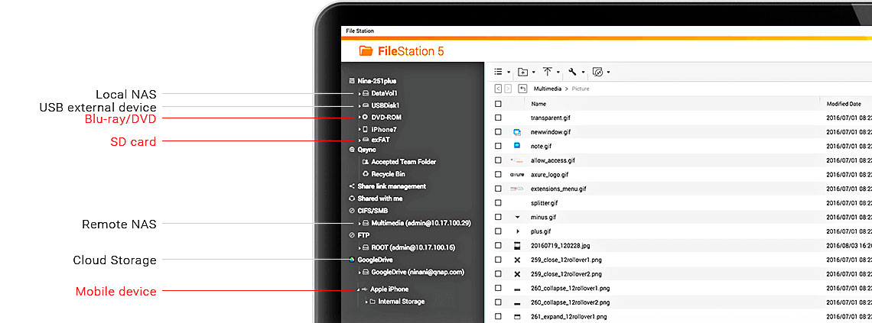The width and height of the screenshot is (872, 323).
Task: Check the box beside 20160719_120228.jpg
Action: point(498,246)
